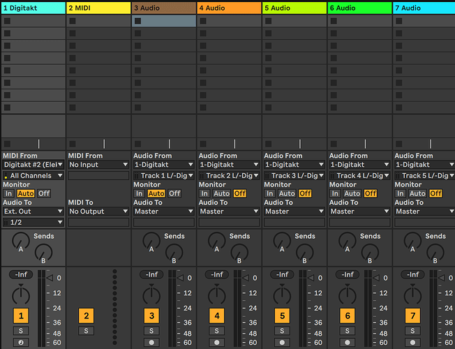This screenshot has height=349, width=455.
Task: Select the 1 Digitakt track header
Action: tap(33, 8)
